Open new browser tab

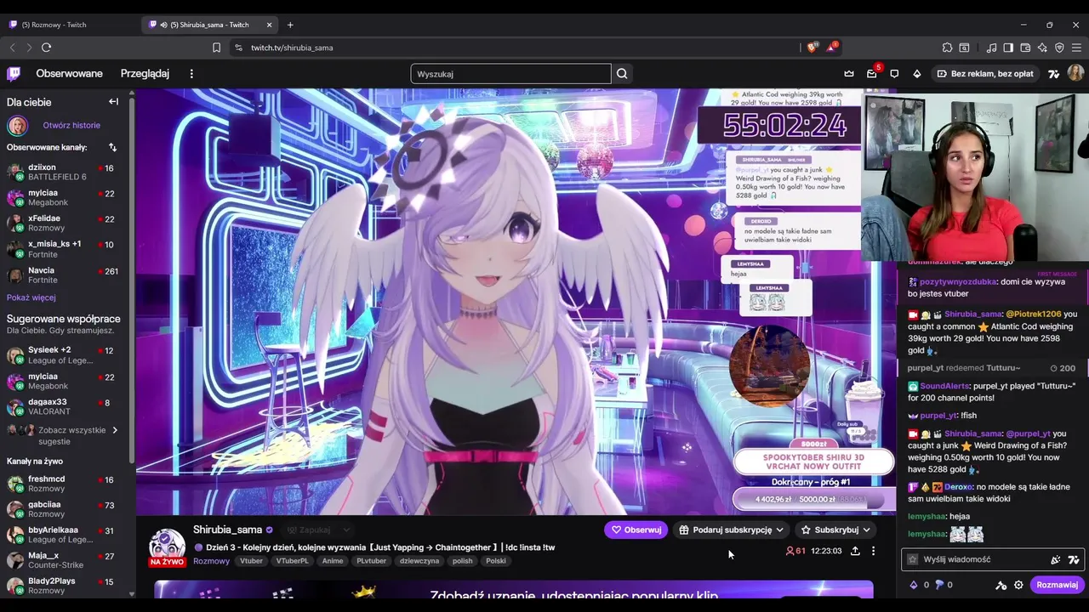point(290,25)
